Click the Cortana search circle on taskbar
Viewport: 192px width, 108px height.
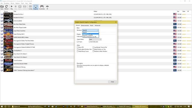pyautogui.click(x=5, y=106)
